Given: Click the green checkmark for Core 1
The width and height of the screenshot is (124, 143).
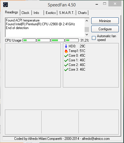Looking at the screenshot, I should tap(66, 60).
